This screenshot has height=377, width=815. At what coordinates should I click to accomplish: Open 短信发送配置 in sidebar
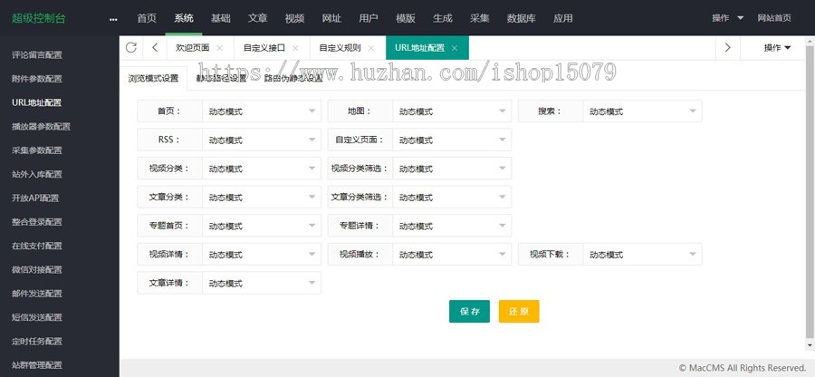[37, 317]
